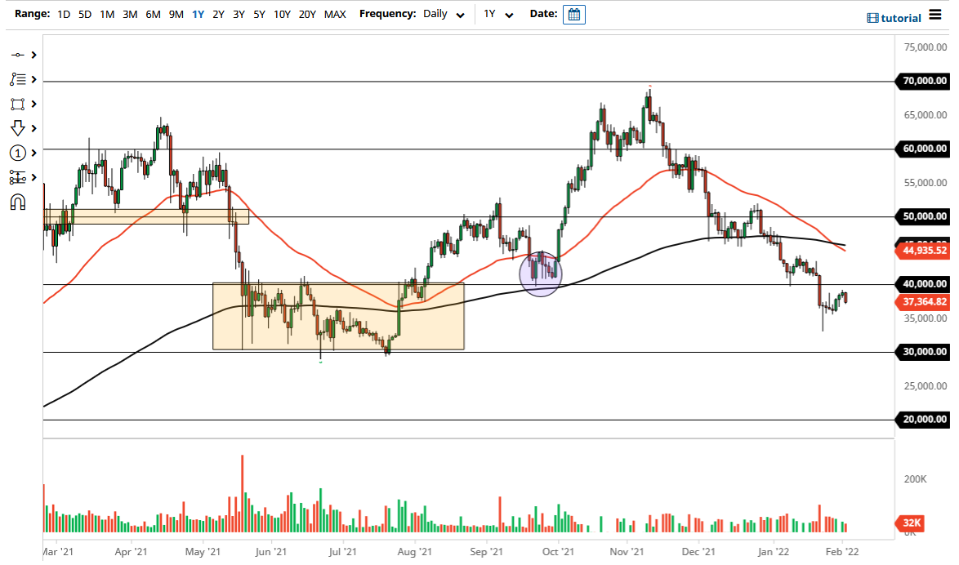Select the 3M range option

[x=129, y=14]
